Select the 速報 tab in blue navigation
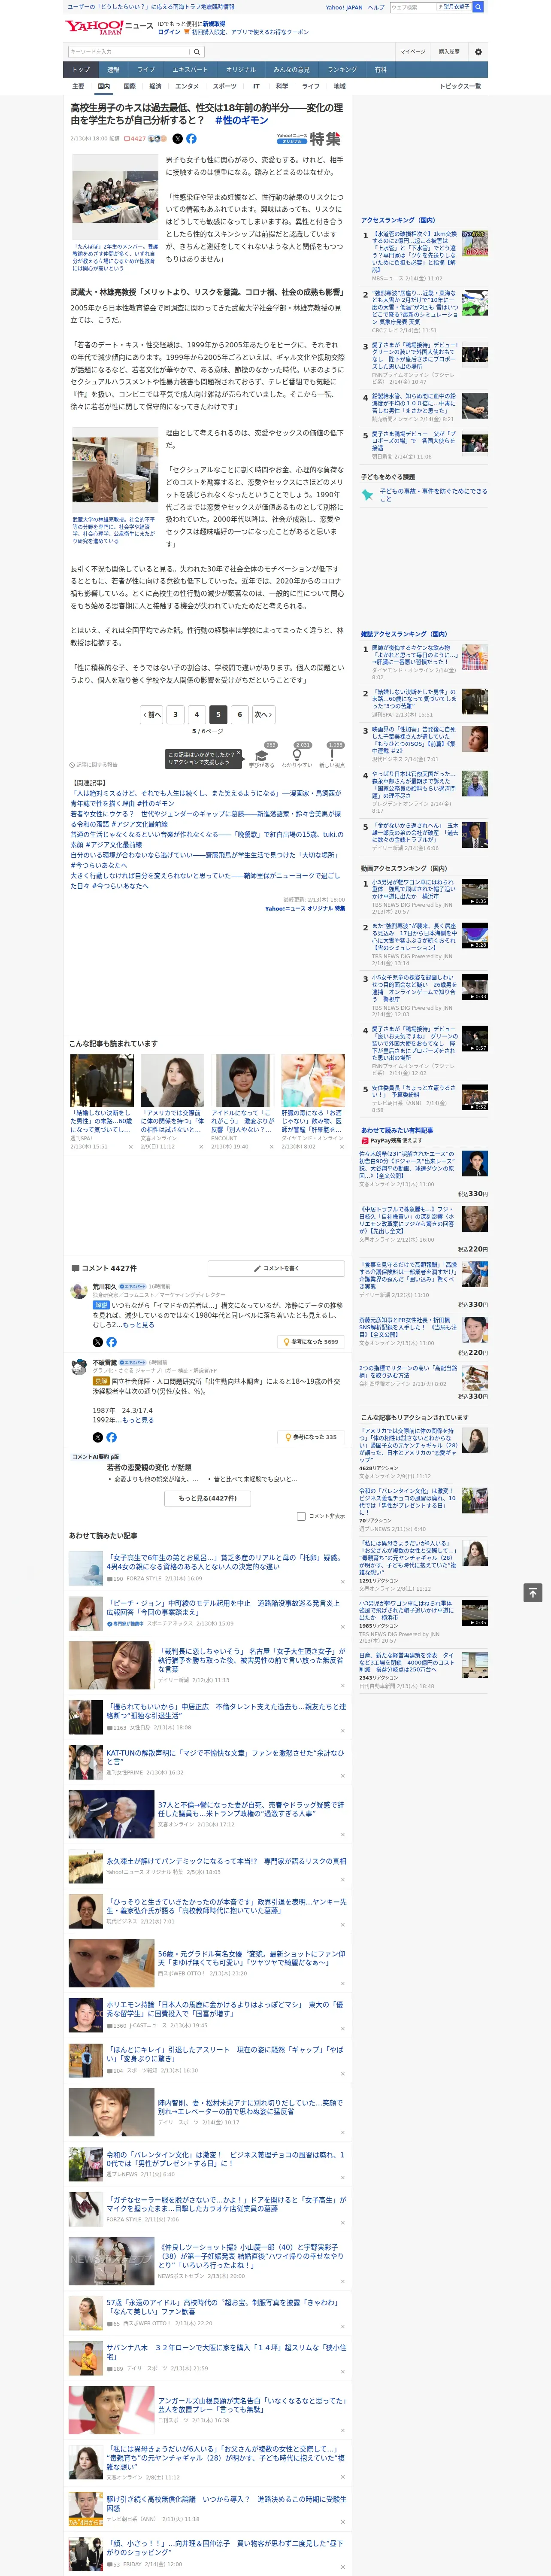Screen dimensions: 551x2576 113,70
